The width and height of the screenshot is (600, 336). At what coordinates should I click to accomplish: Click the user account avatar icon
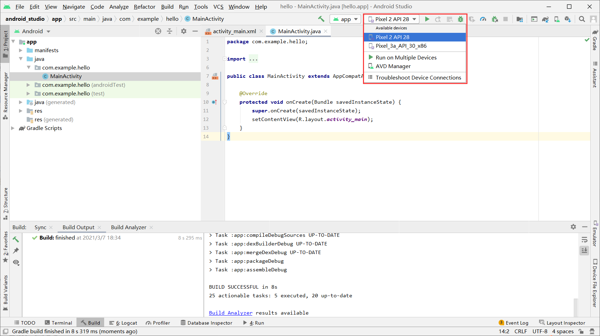click(593, 19)
